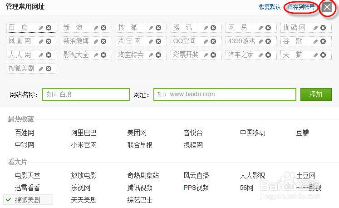Delete the 百度 shortcut
The image size is (339, 208).
click(x=49, y=28)
